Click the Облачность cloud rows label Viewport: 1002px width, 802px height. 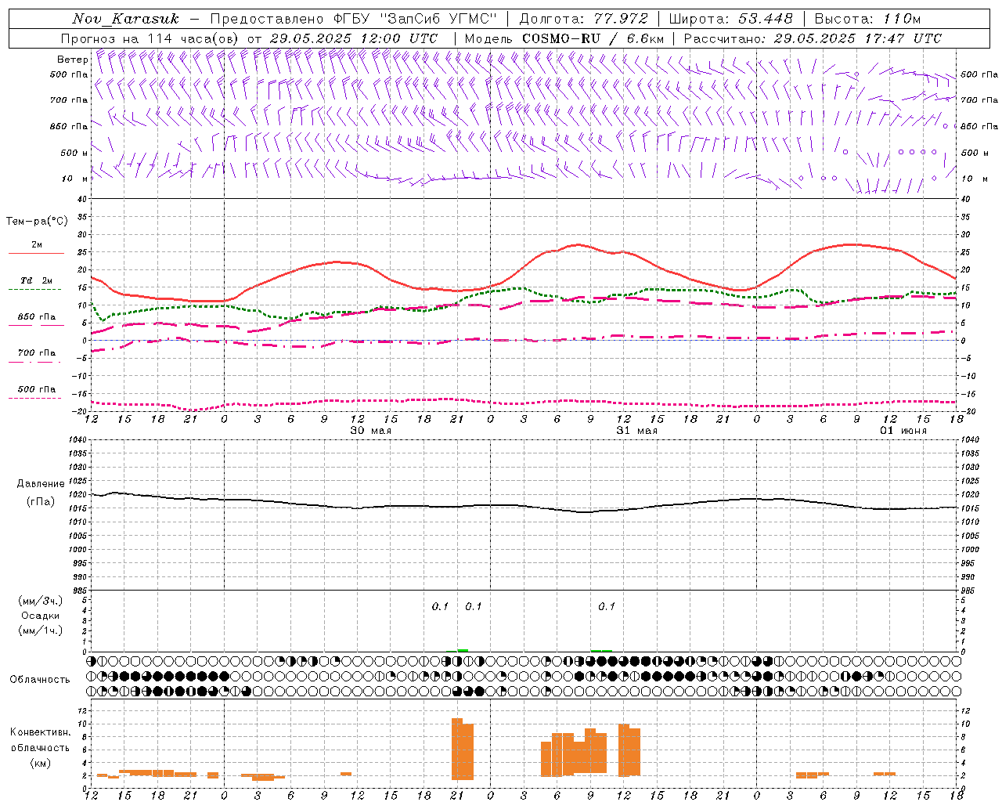pos(40,679)
